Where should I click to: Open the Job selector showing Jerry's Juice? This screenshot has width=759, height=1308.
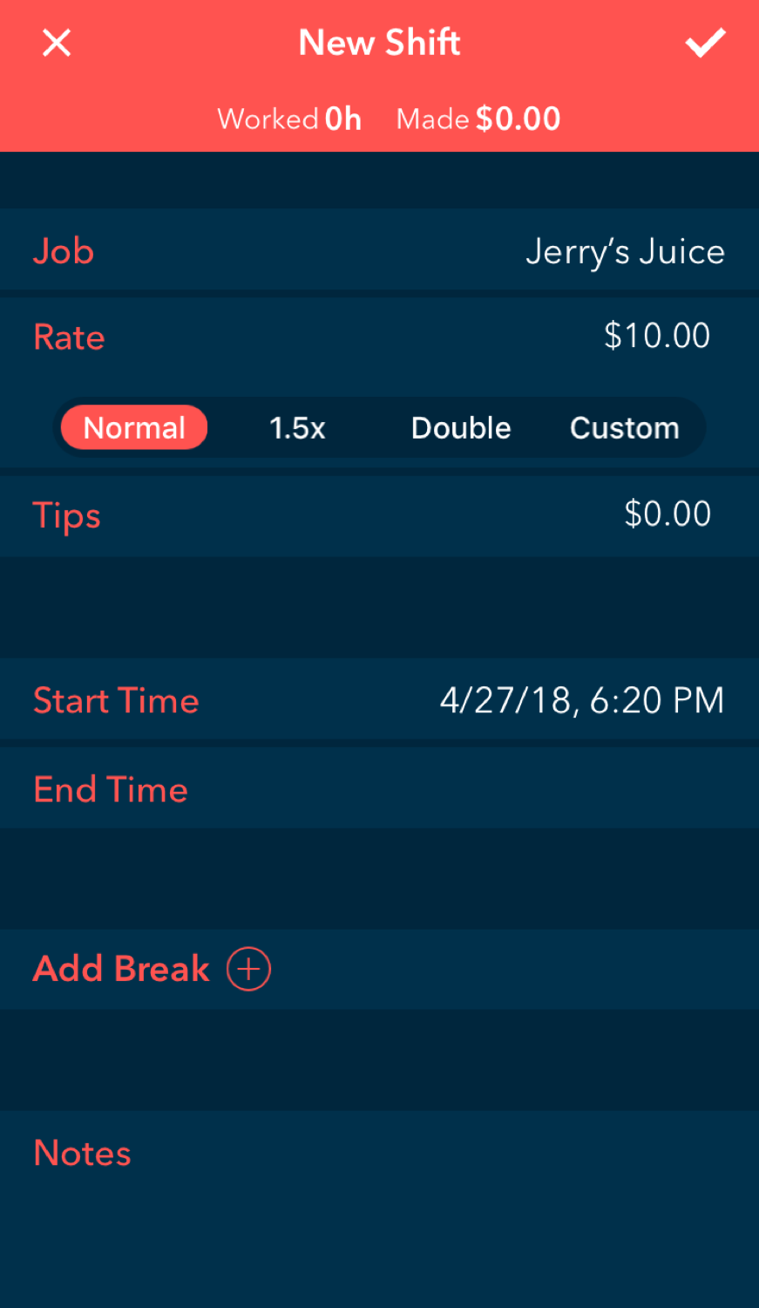coord(625,251)
